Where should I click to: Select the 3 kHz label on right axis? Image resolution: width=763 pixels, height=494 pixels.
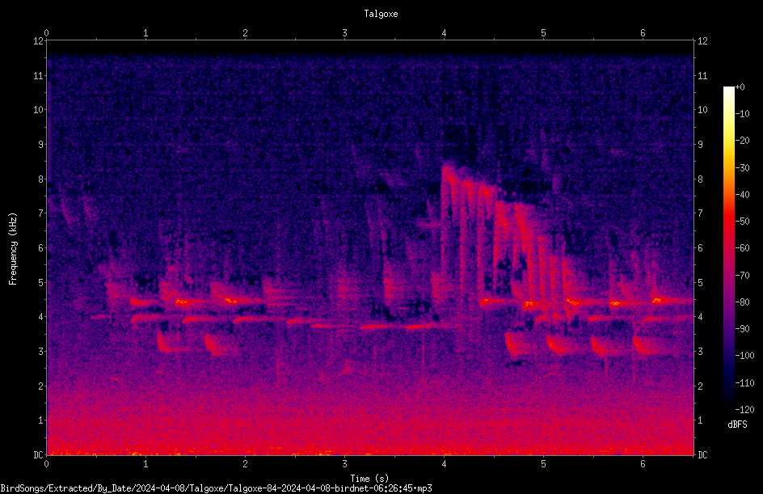click(701, 352)
